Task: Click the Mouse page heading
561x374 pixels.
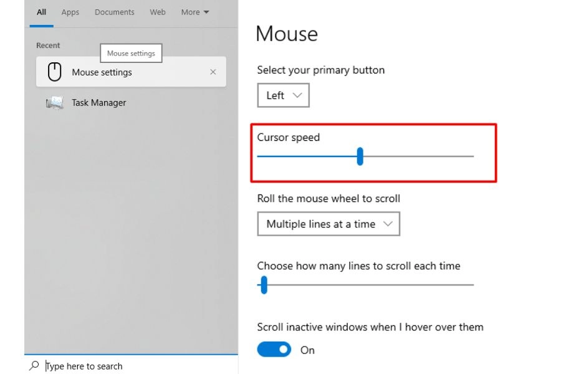Action: (287, 34)
